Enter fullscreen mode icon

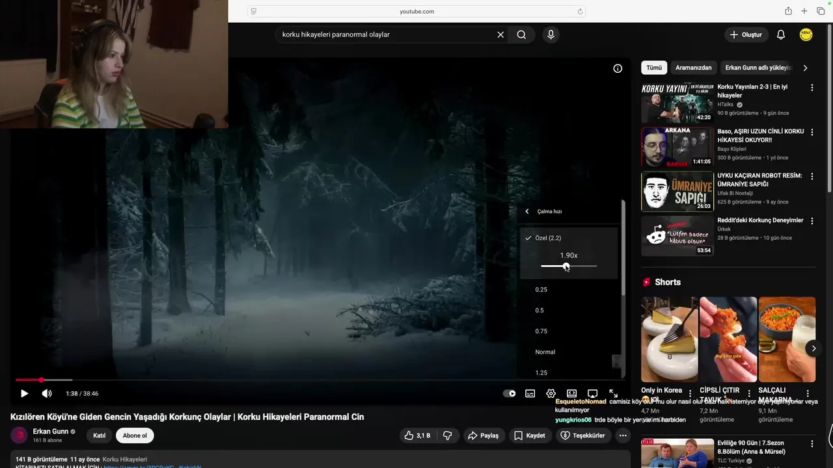click(613, 393)
